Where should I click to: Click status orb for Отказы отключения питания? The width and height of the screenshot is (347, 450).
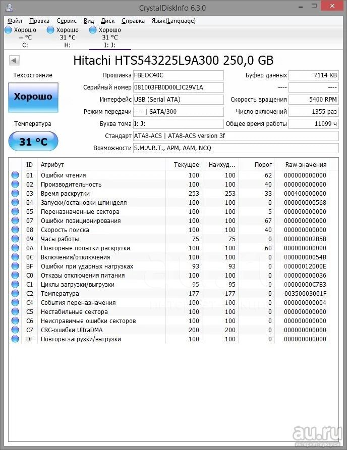click(15, 275)
